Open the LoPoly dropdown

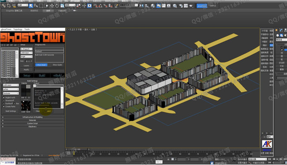point(11,89)
